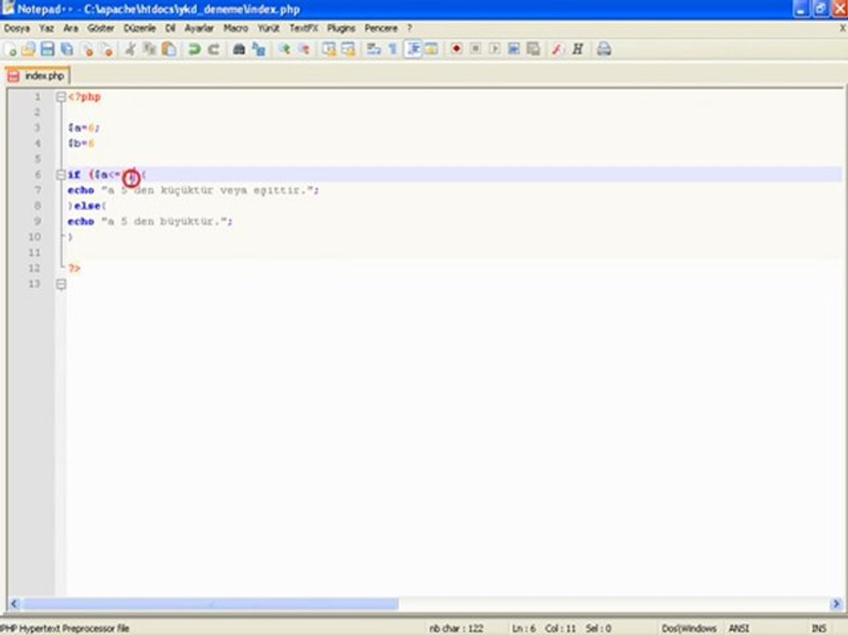Open the Replace dialog toolbar icon
Viewport: 848px width, 636px height.
coord(259,49)
